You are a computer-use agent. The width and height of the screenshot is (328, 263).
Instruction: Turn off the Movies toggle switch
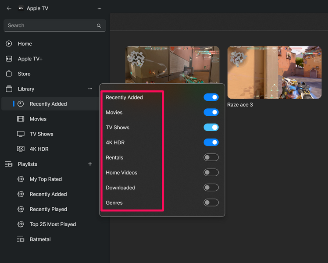[211, 112]
